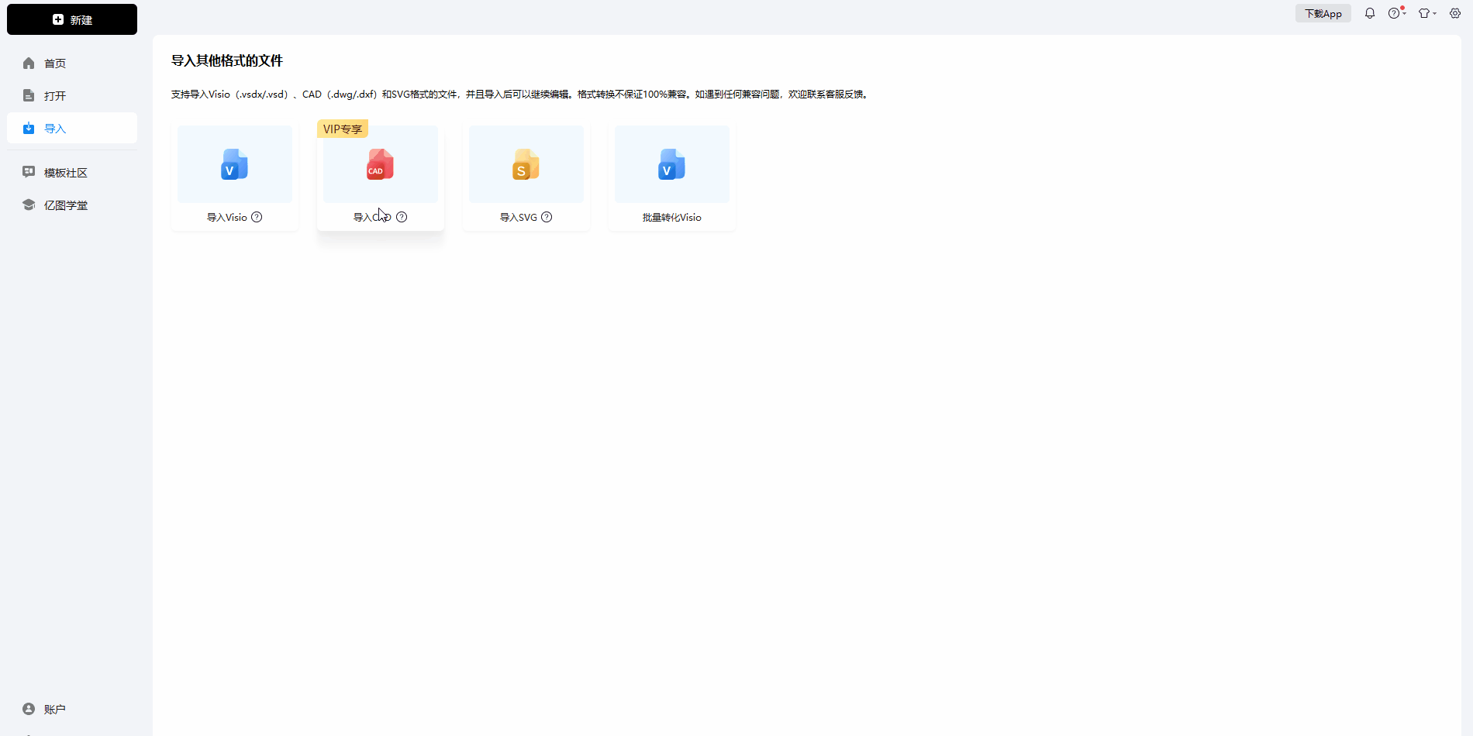Open the 首页 home page
The height and width of the screenshot is (736, 1473).
(x=72, y=64)
